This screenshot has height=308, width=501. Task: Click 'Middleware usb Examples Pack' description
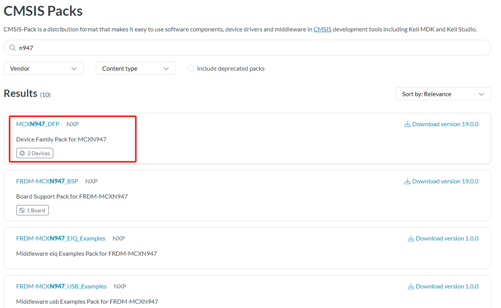click(x=87, y=302)
